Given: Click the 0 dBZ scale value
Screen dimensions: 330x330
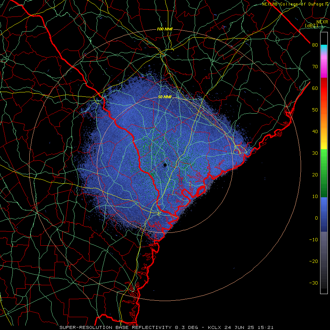Looking at the screenshot, I should tap(316, 218).
